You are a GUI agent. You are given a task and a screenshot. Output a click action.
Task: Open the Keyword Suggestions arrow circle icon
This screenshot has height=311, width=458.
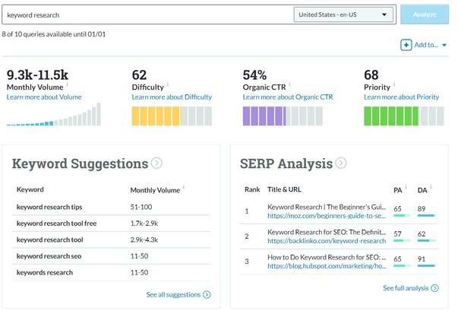click(156, 163)
